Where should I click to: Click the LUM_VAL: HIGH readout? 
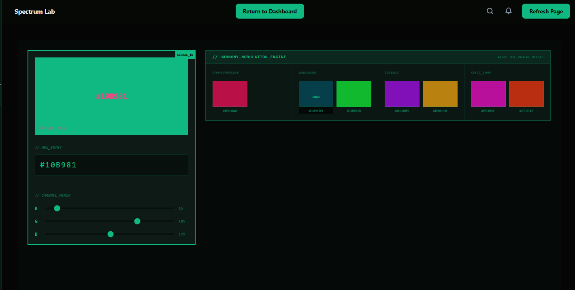[53, 128]
